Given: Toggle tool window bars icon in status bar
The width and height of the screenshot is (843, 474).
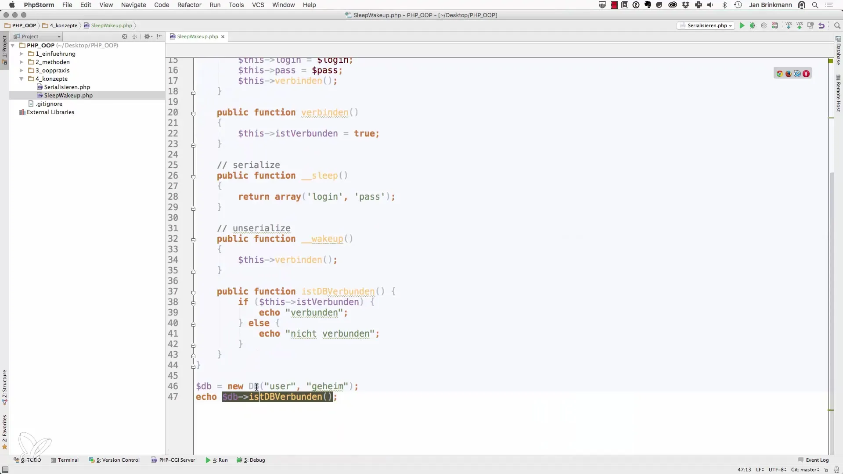Looking at the screenshot, I should click(x=5, y=470).
